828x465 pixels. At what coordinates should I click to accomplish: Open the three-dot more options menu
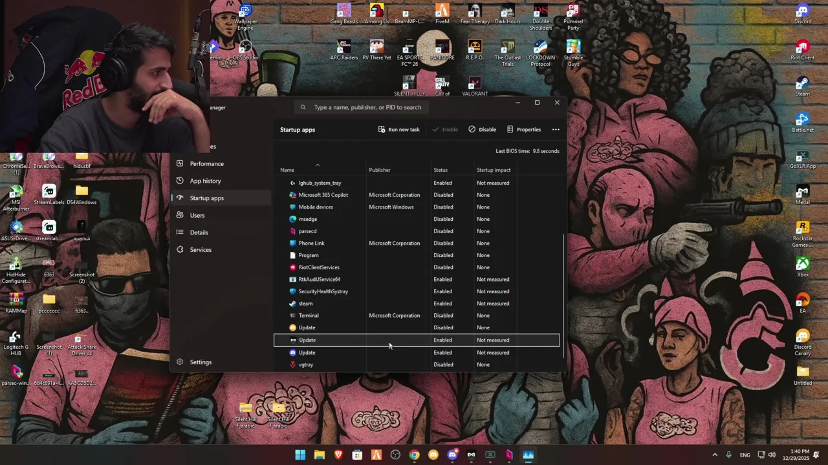tap(556, 129)
